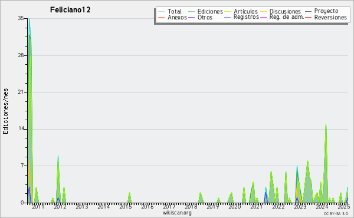This screenshot has width=354, height=218.
Task: Click the CC BY-SA 3.0 license text
Action: (x=336, y=213)
